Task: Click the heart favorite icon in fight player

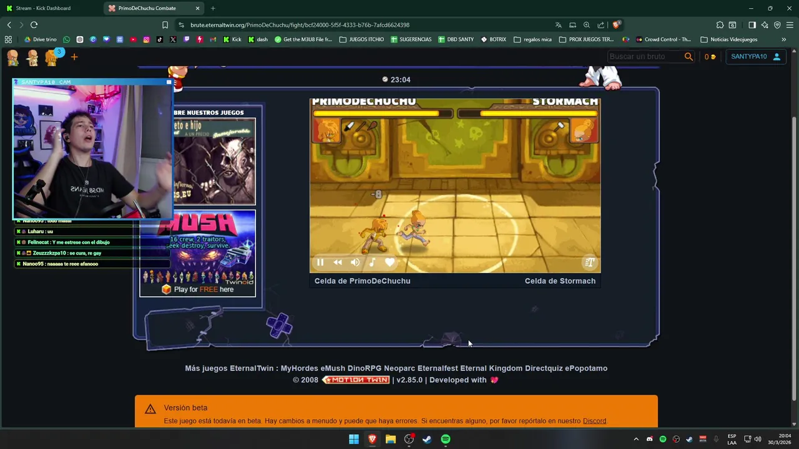Action: [x=390, y=263]
